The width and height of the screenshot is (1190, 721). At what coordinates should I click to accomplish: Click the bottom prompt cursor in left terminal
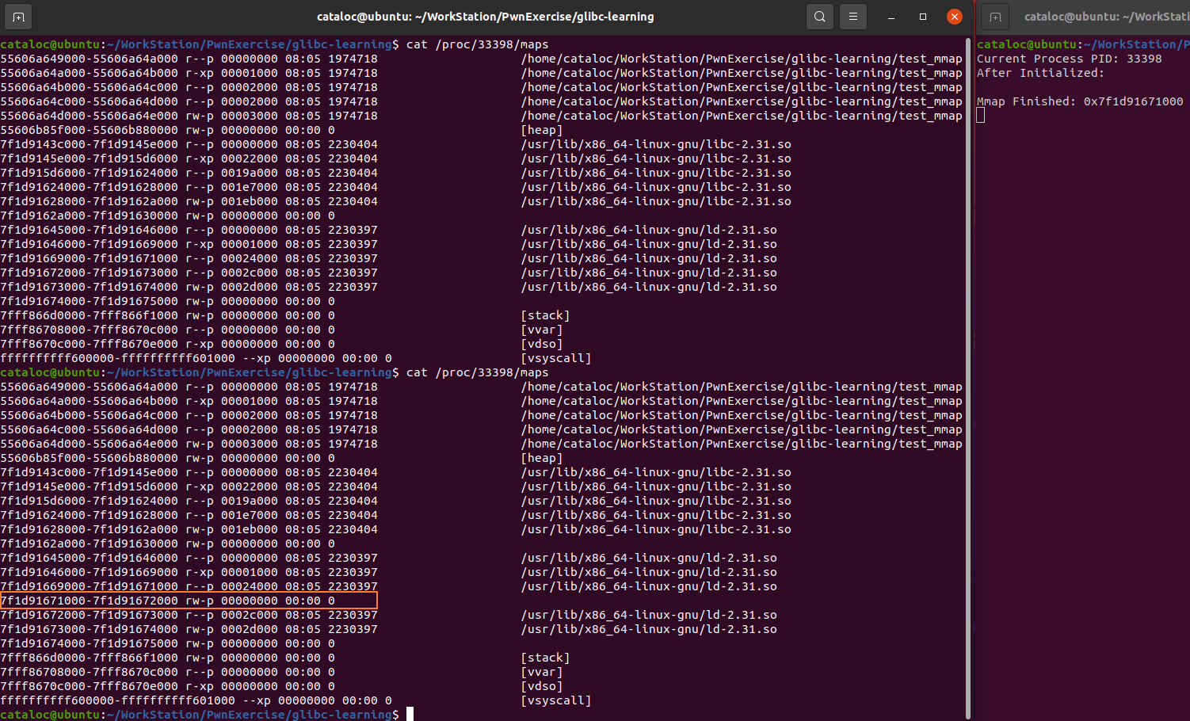coord(410,714)
